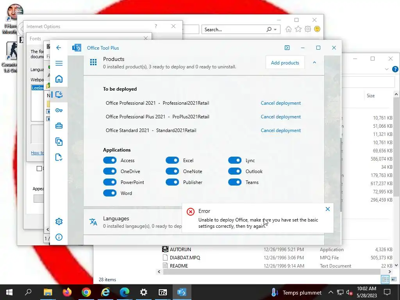Open the hamburger menu in Office Tool Plus
This screenshot has height=300, width=400.
point(59,63)
